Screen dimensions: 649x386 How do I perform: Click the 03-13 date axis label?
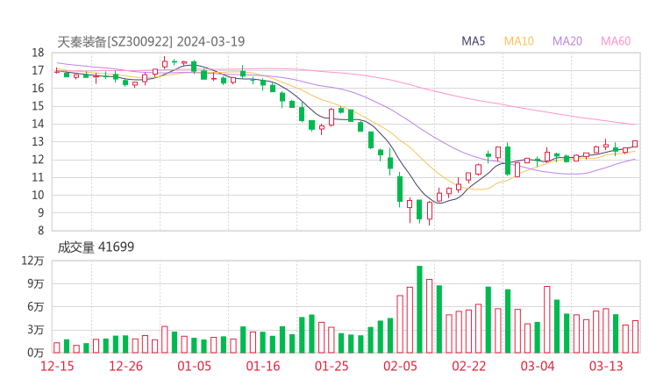tap(606, 365)
